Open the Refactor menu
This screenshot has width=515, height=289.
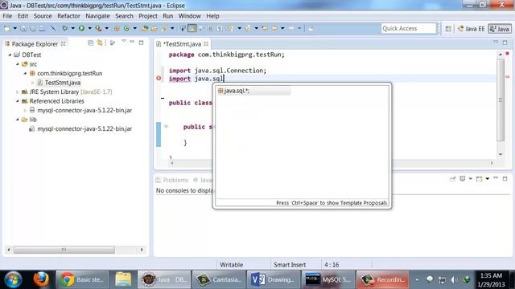point(68,16)
